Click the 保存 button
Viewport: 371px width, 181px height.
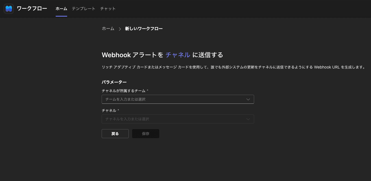146,134
